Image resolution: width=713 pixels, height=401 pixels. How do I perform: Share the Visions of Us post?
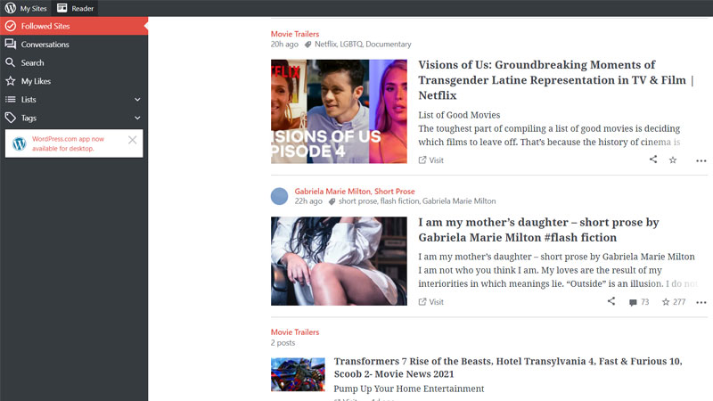(653, 160)
